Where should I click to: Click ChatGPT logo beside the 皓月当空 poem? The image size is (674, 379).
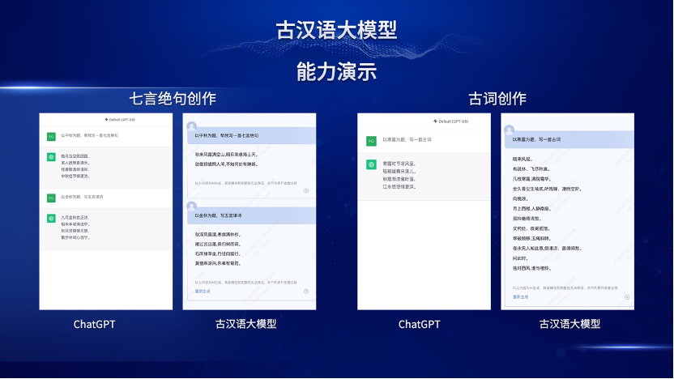pyautogui.click(x=51, y=155)
